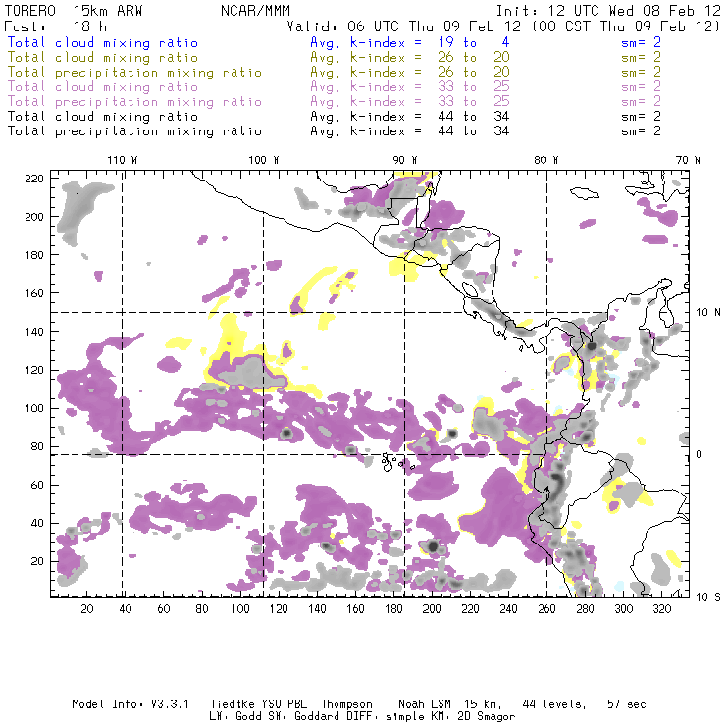
Task: Click the "160" tick on the vertical axis
Action: 34,293
